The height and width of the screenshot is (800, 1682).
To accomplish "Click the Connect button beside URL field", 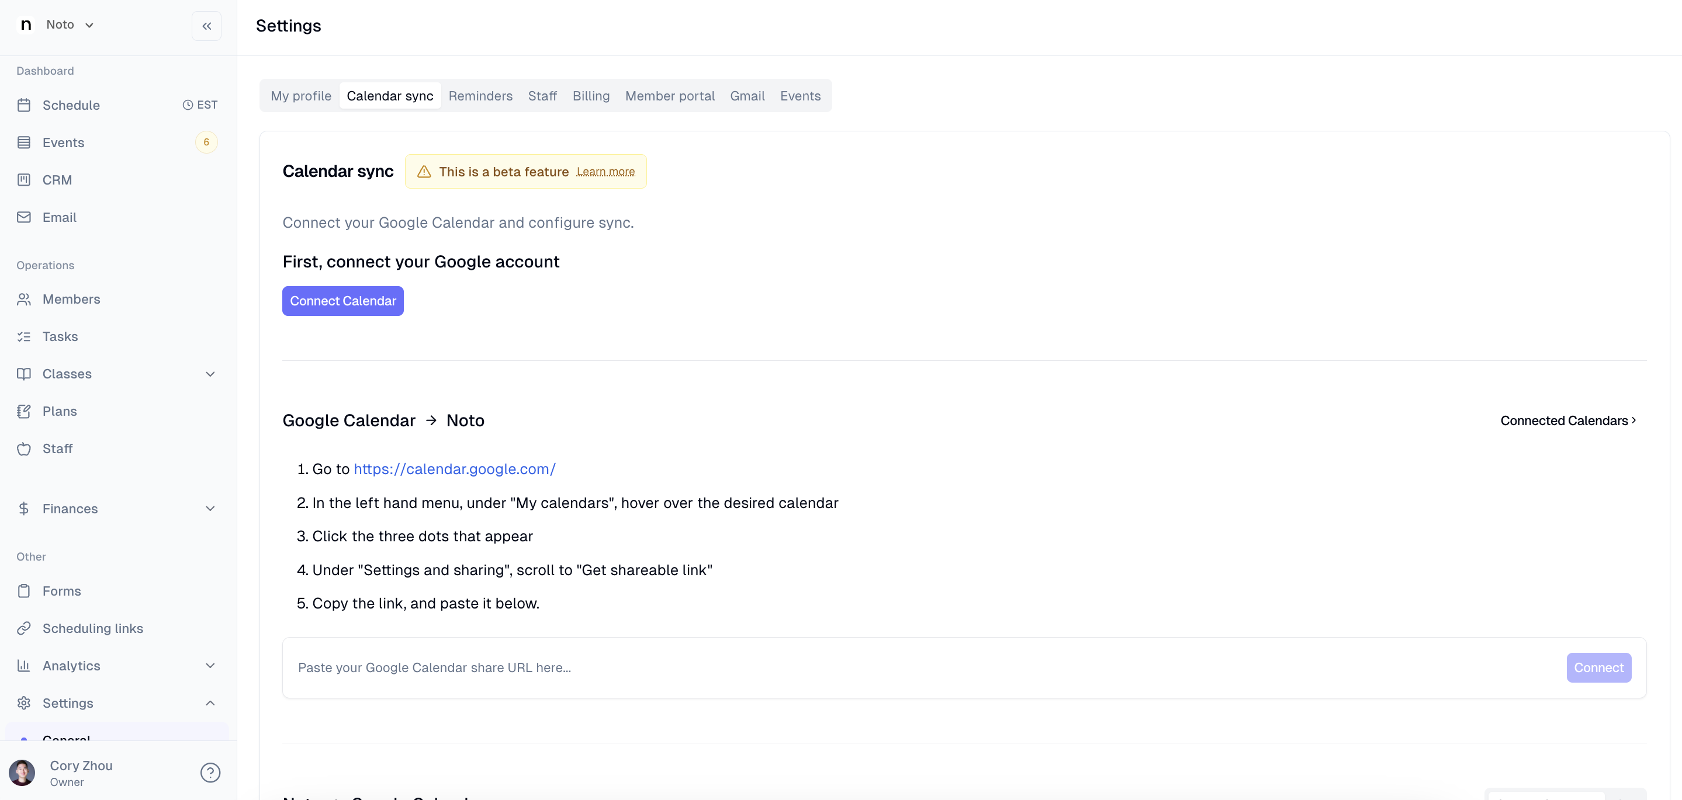I will click(1599, 667).
